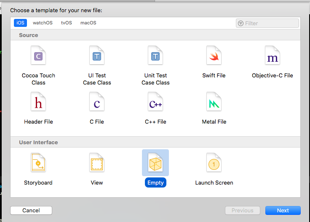Choose the UI Test Case Class icon
This screenshot has width=310, height=222.
pyautogui.click(x=97, y=55)
